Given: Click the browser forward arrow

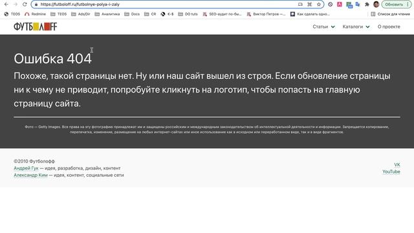Looking at the screenshot, I should pos(16,5).
